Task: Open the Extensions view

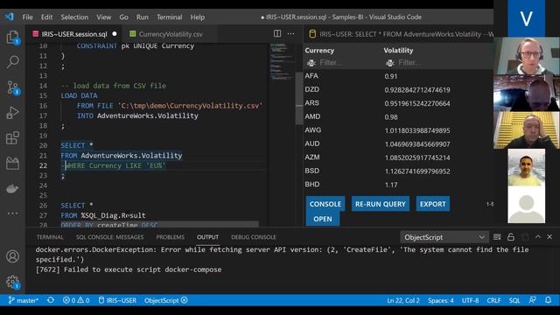Action: pos(12,138)
